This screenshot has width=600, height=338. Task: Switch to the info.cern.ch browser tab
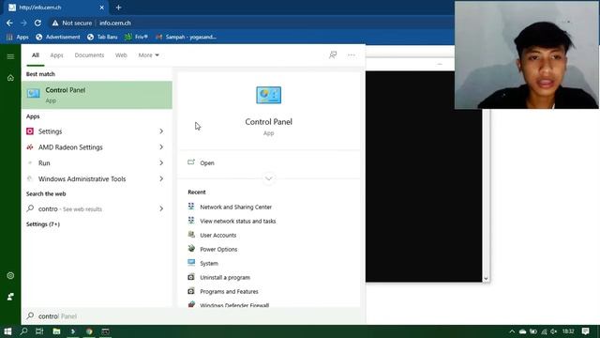point(55,8)
